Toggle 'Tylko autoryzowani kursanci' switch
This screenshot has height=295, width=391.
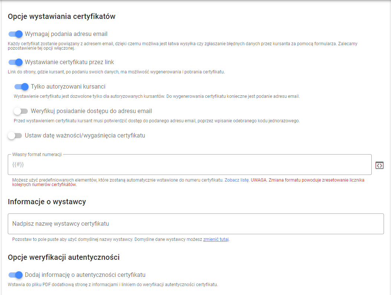click(x=22, y=86)
